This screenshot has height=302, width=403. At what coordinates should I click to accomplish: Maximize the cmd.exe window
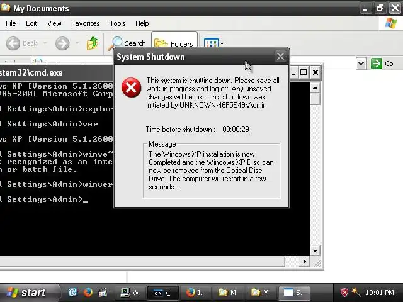(304, 73)
